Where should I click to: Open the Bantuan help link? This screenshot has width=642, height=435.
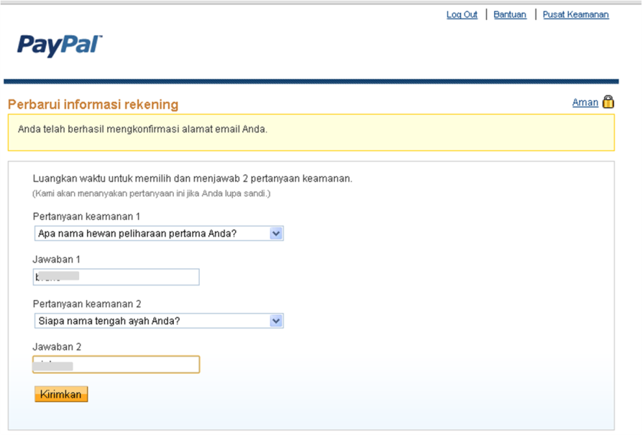(510, 14)
